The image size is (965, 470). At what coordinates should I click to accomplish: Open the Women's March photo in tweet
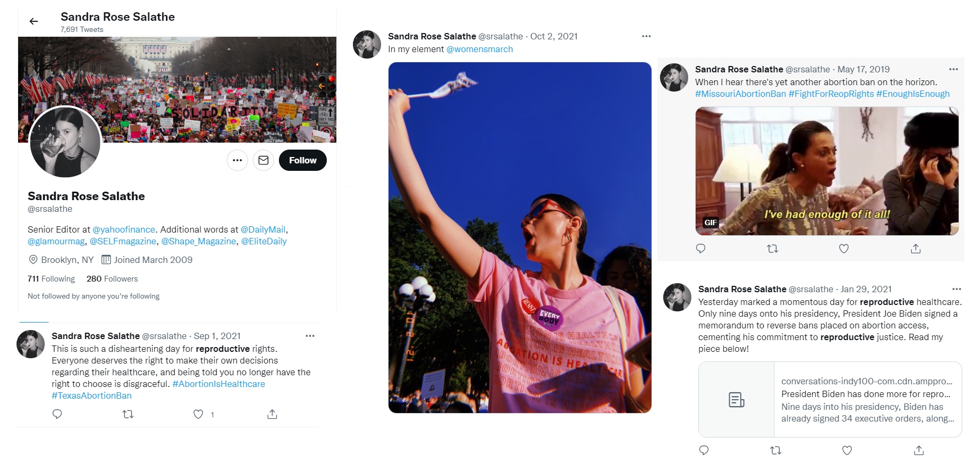[x=519, y=237]
